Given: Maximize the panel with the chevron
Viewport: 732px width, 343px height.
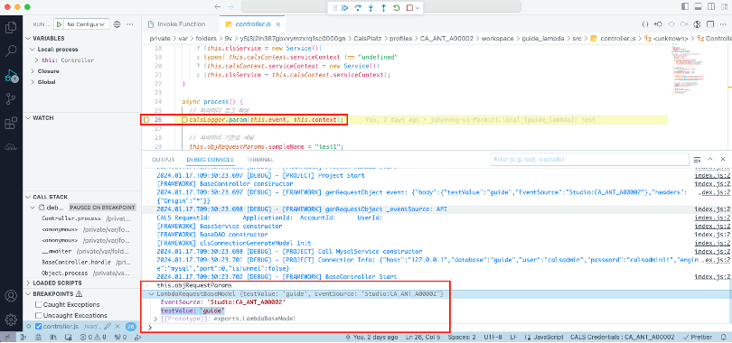Looking at the screenshot, I should 710,160.
